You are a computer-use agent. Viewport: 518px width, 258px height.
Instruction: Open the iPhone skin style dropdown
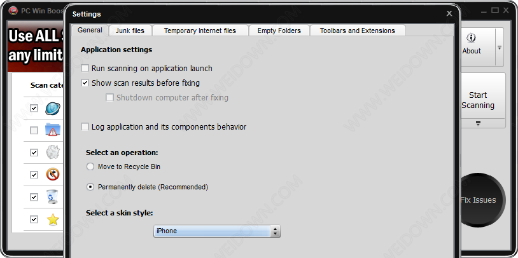click(217, 231)
